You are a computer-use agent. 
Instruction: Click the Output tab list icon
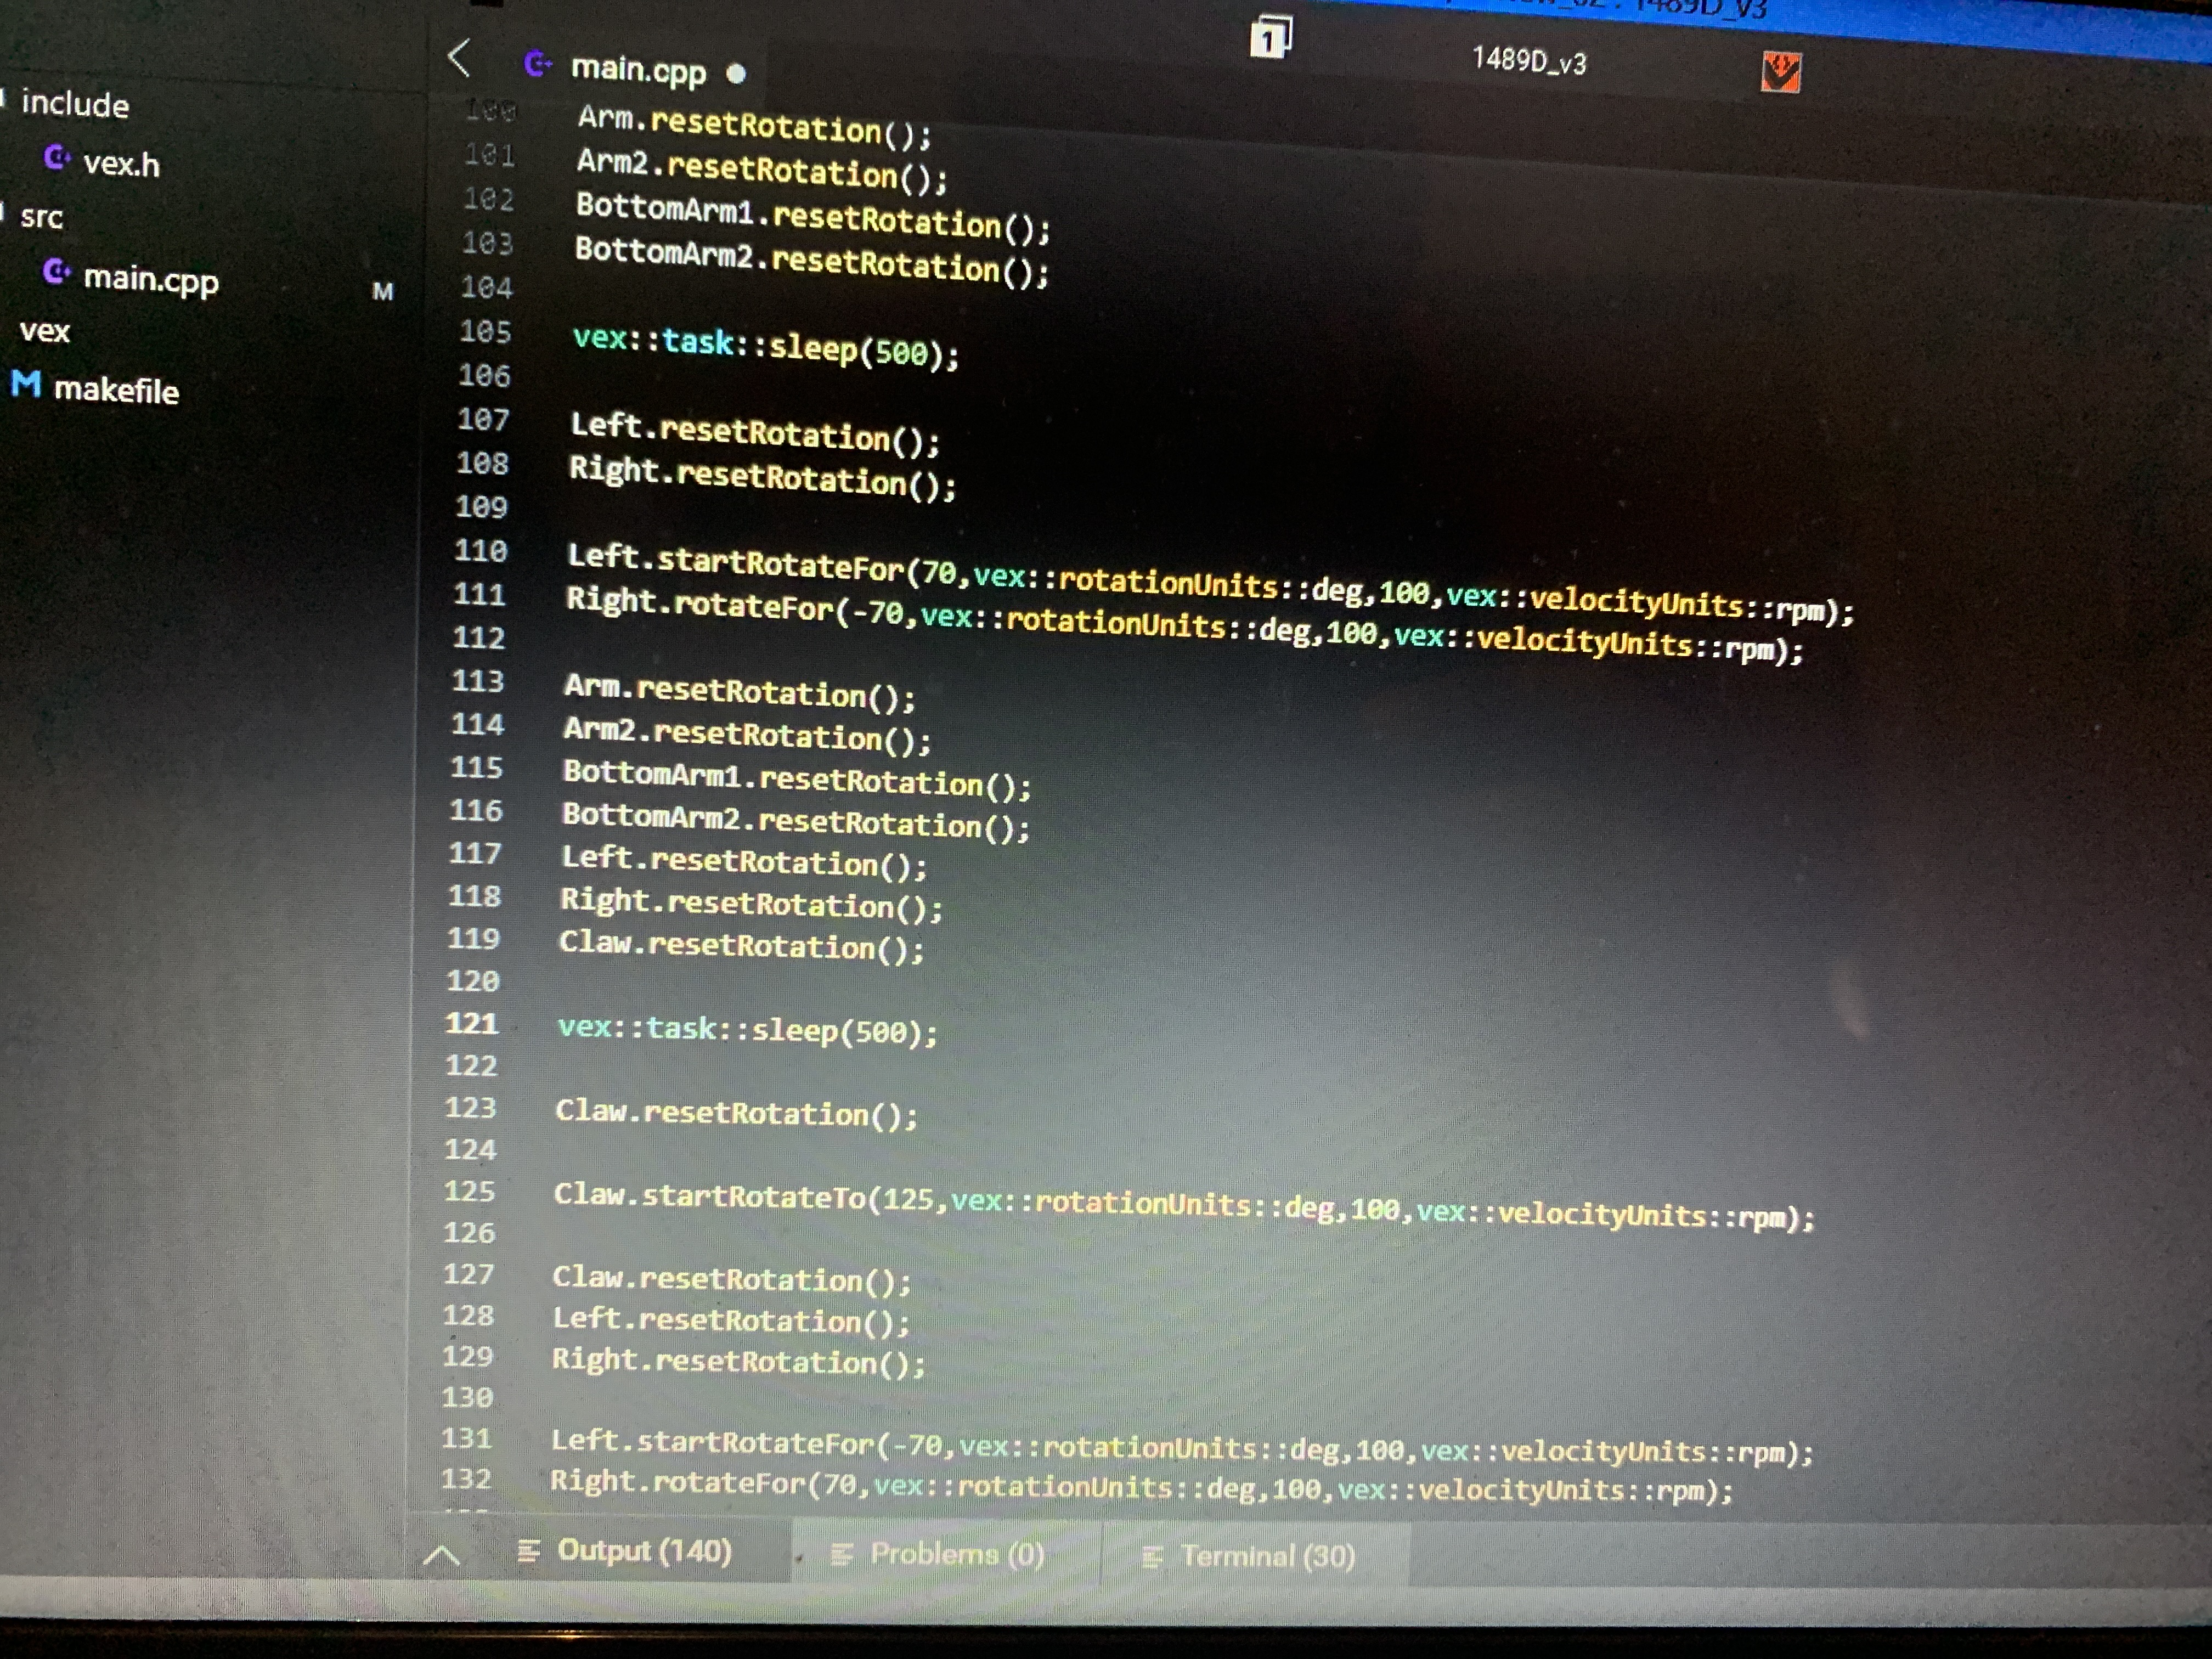click(x=529, y=1551)
